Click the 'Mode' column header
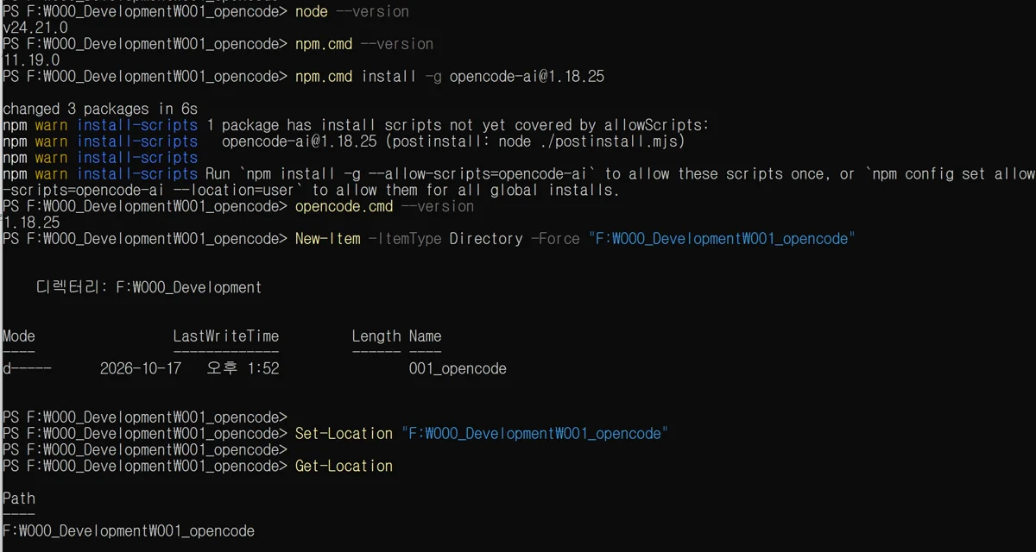The image size is (1036, 552). [19, 336]
